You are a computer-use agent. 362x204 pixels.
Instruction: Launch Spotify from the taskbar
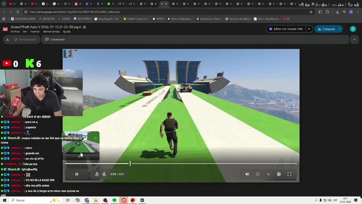[114, 200]
